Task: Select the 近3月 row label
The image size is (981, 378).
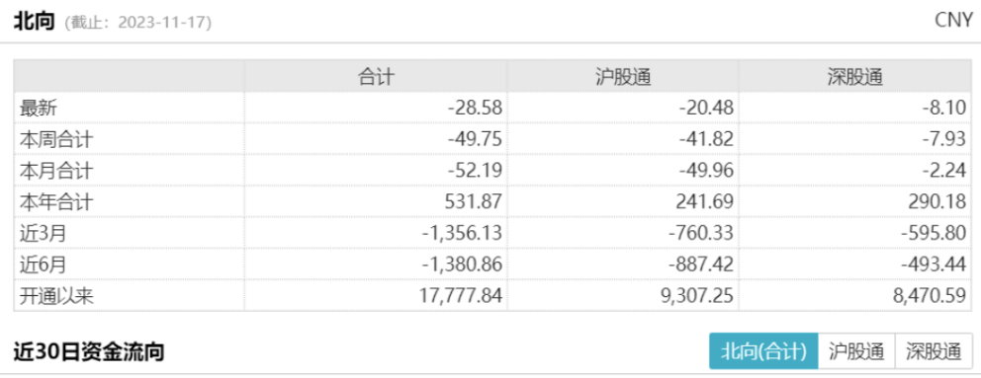Action: coord(42,233)
